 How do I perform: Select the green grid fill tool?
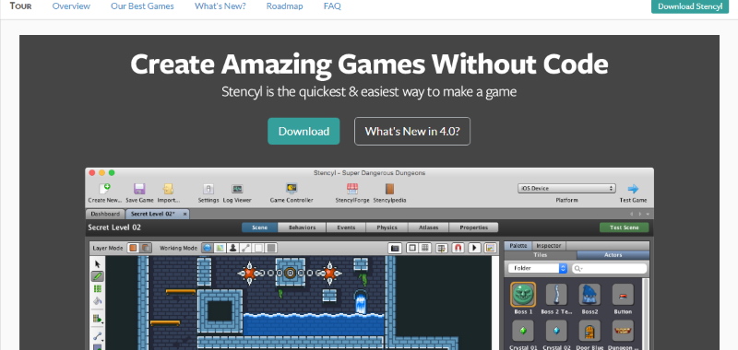click(x=98, y=288)
